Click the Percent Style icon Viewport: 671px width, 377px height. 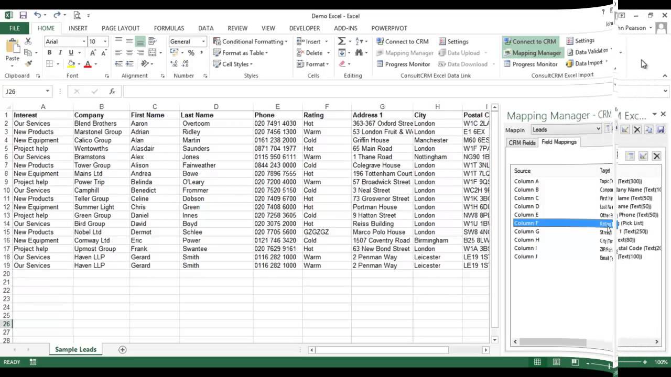click(x=191, y=52)
